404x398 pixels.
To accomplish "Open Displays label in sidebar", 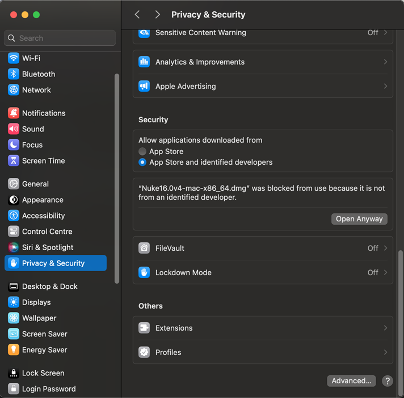I will coord(36,302).
